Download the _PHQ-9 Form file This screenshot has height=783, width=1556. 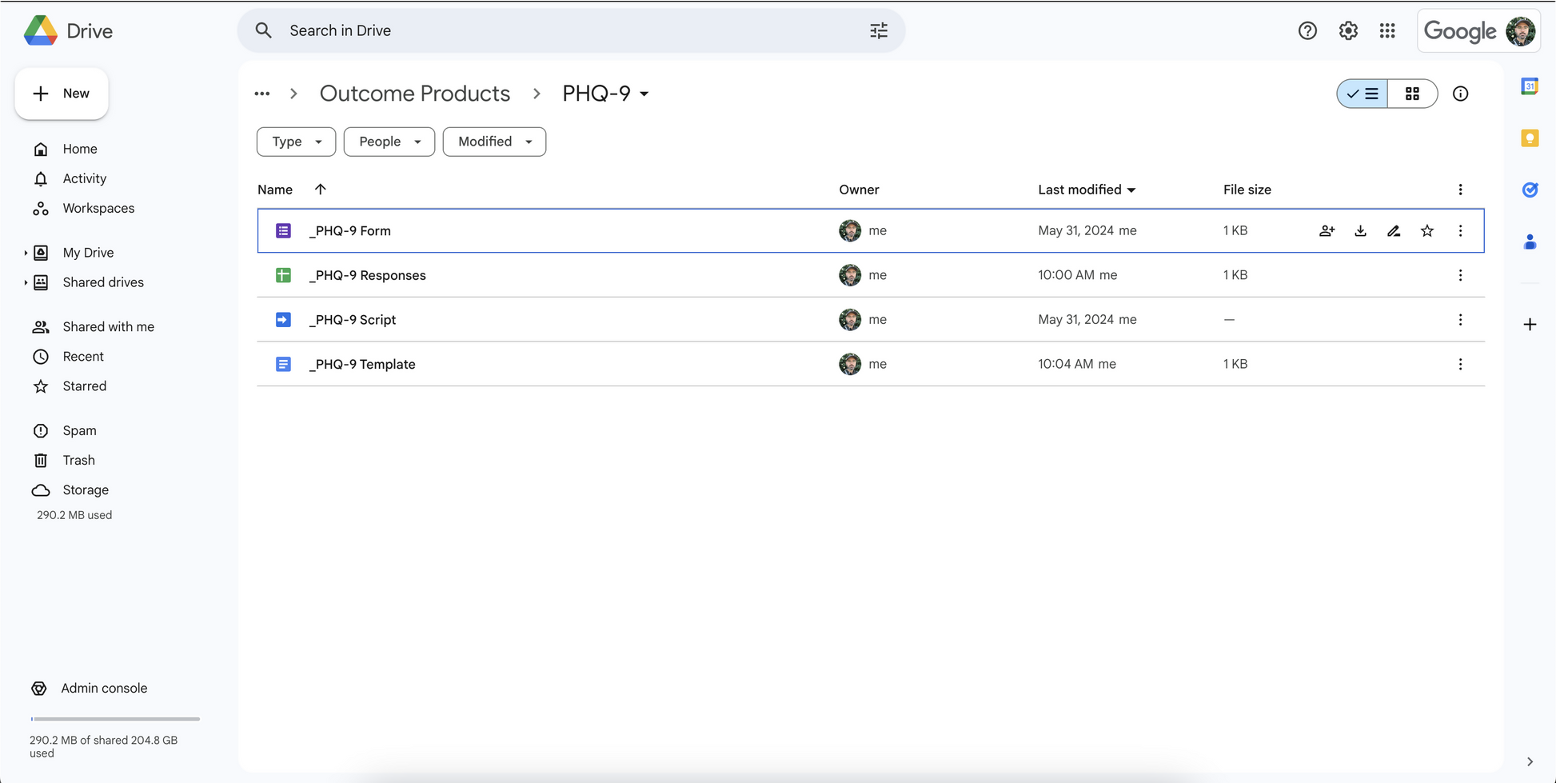tap(1360, 231)
